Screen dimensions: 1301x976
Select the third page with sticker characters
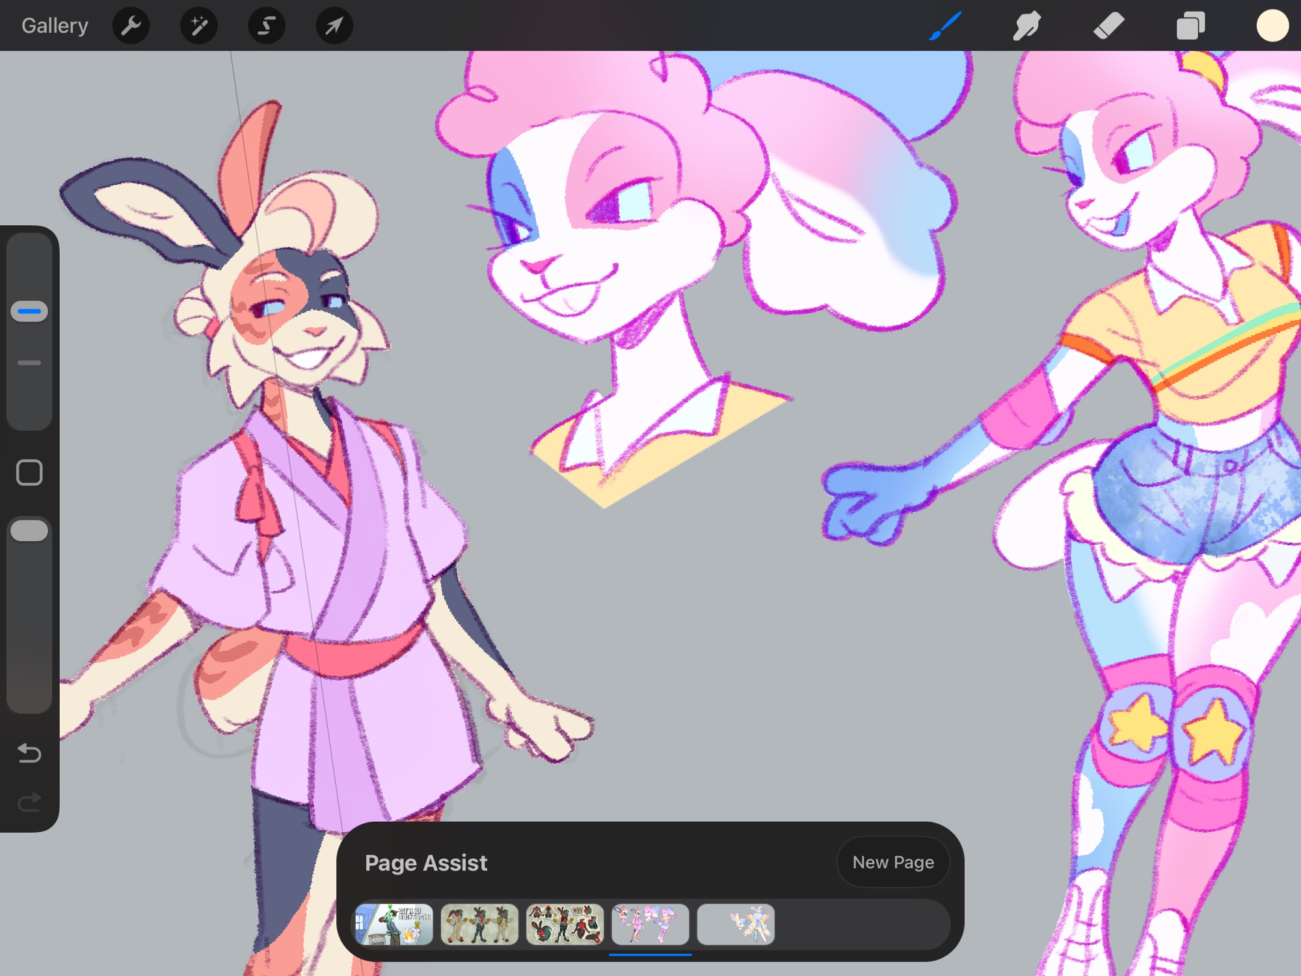pos(565,924)
